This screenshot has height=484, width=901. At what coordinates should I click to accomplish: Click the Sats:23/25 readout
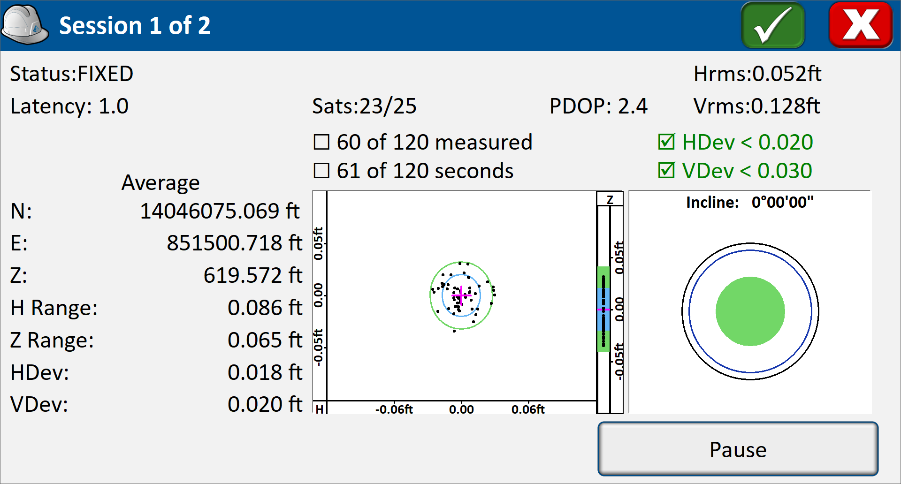364,106
